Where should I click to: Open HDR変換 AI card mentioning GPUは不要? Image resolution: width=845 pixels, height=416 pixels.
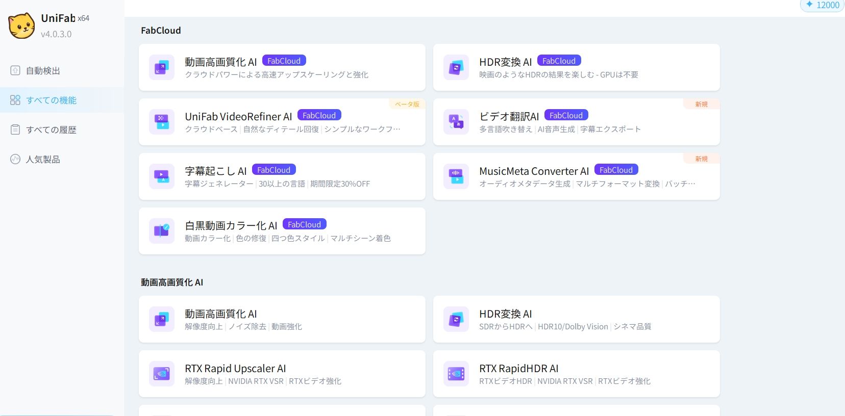[577, 67]
